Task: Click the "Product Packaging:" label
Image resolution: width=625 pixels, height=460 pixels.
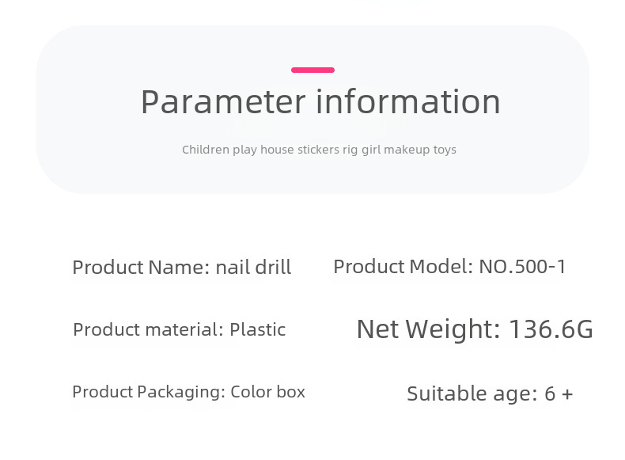Action: point(149,392)
